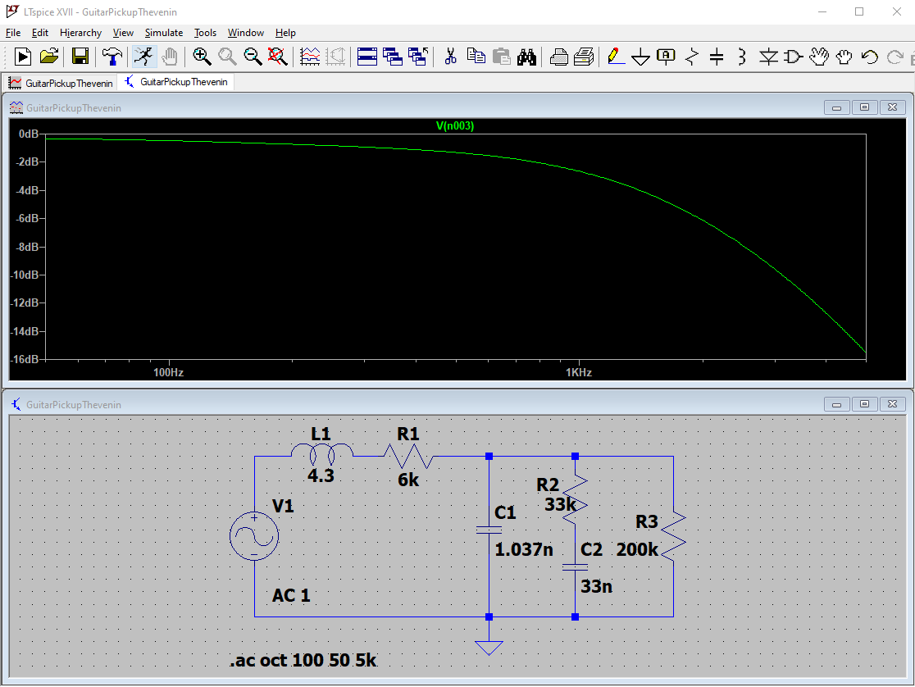Place a Ground symbol from toolbar

[x=641, y=57]
